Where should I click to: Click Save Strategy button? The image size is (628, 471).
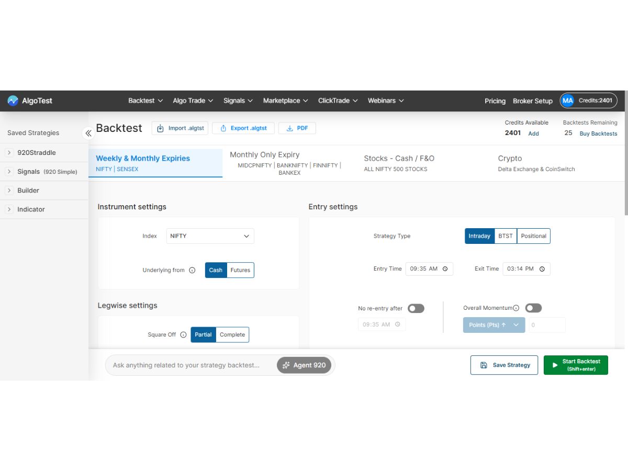(x=504, y=365)
